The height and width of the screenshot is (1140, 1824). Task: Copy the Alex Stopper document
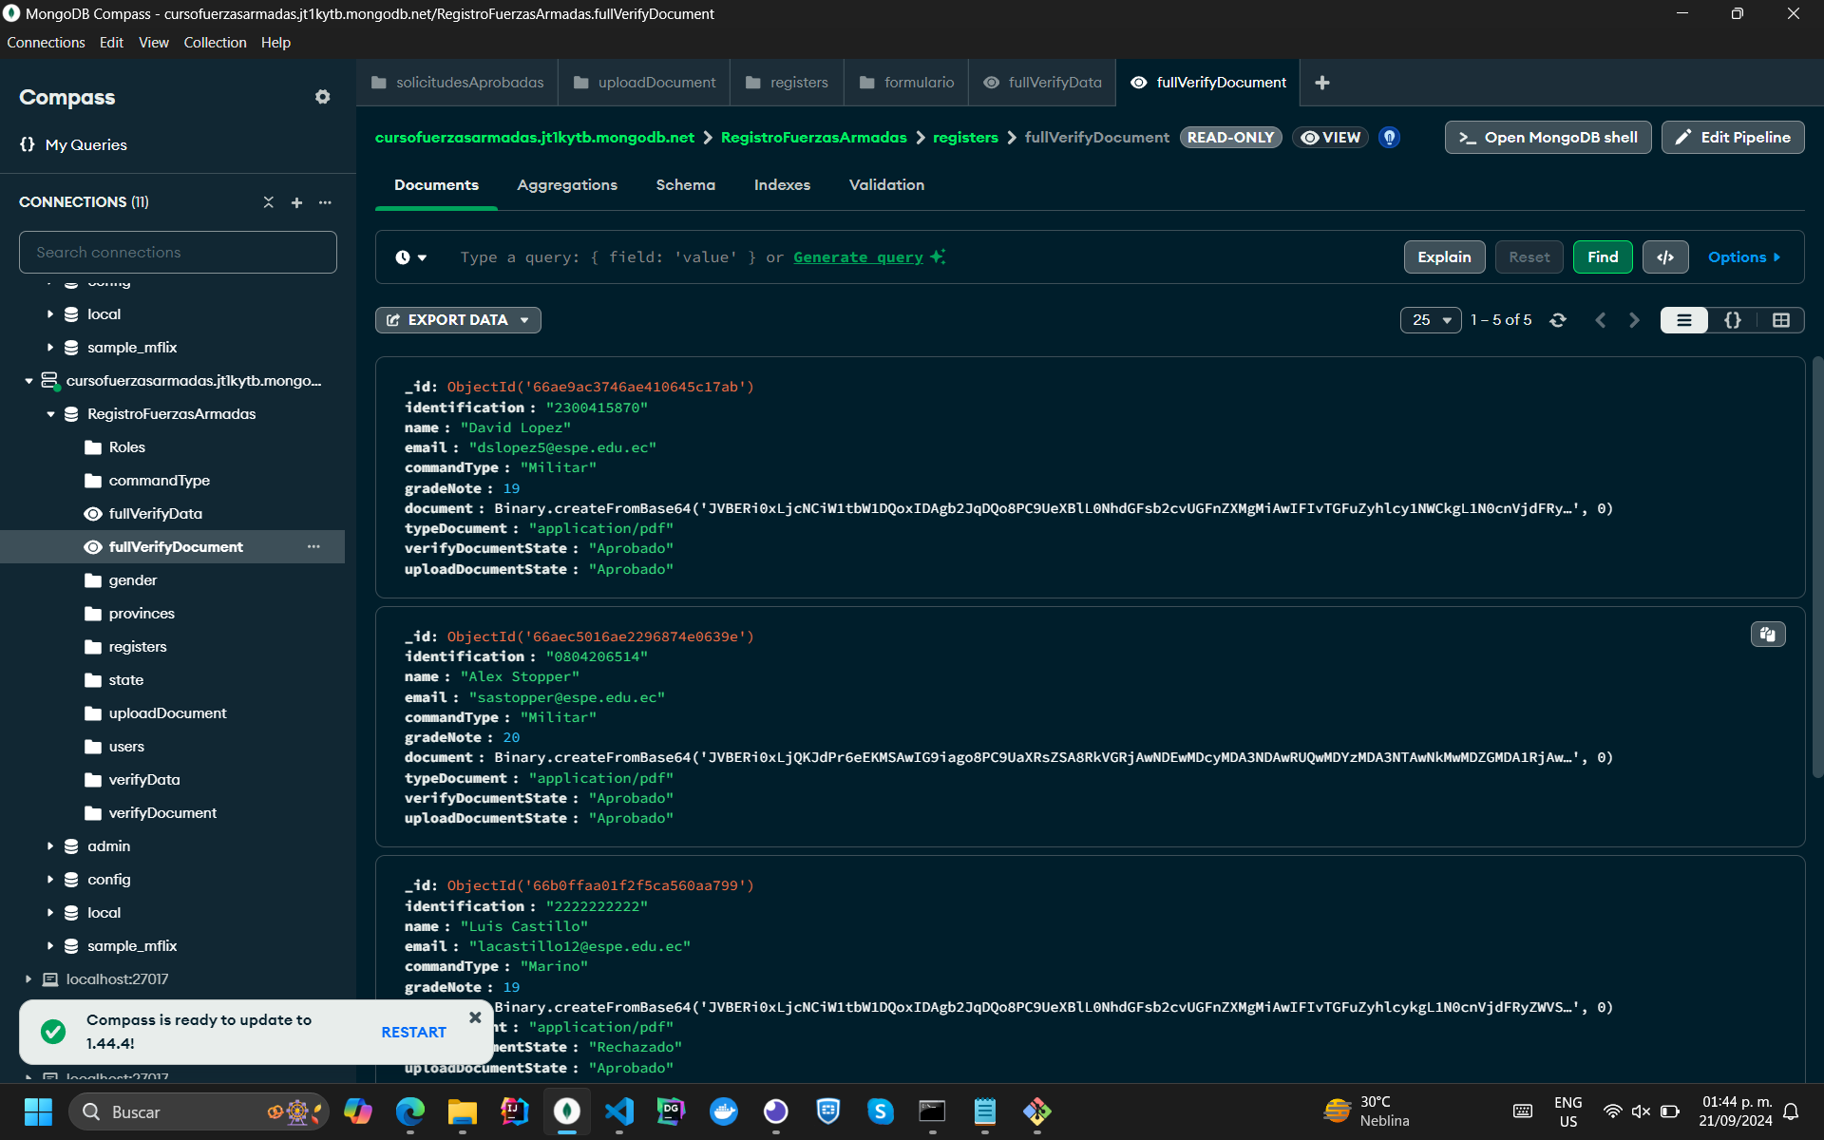click(x=1768, y=635)
